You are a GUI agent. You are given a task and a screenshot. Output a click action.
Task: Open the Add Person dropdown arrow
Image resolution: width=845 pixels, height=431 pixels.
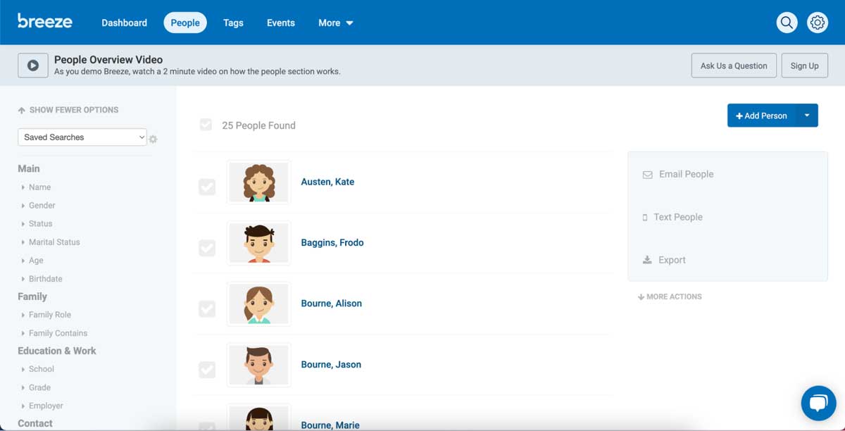coord(807,115)
